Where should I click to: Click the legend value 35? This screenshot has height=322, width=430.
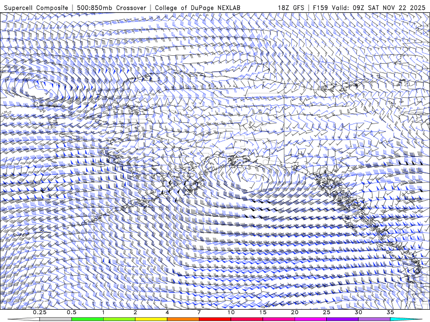point(390,312)
